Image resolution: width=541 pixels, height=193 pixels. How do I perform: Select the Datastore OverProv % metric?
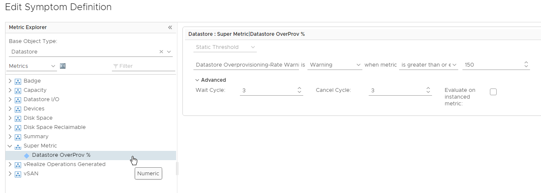pos(61,155)
